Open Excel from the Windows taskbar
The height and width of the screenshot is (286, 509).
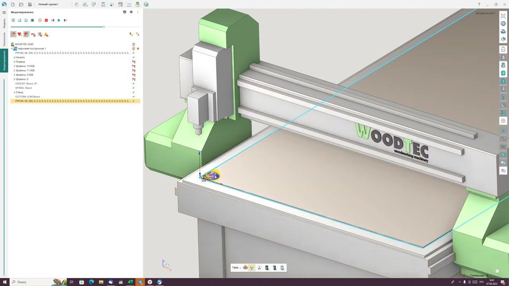[130, 282]
